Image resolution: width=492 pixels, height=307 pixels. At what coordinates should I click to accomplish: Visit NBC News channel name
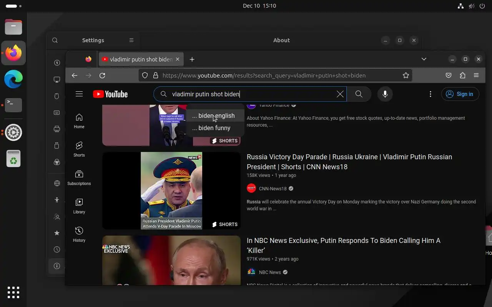click(270, 272)
